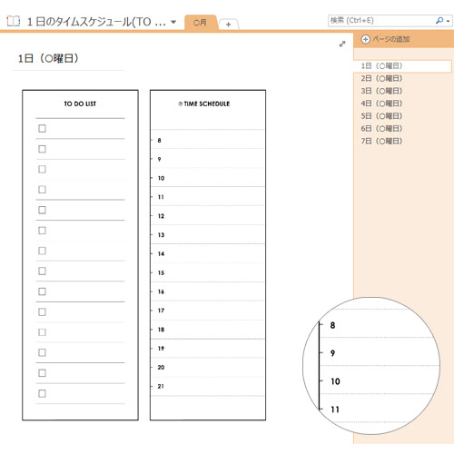Click the ページの追加 plus circle icon
The width and height of the screenshot is (454, 454).
click(366, 39)
